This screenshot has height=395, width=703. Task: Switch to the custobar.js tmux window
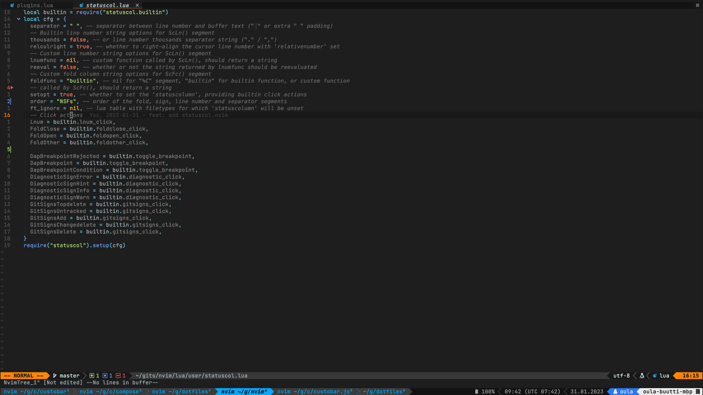(314, 391)
